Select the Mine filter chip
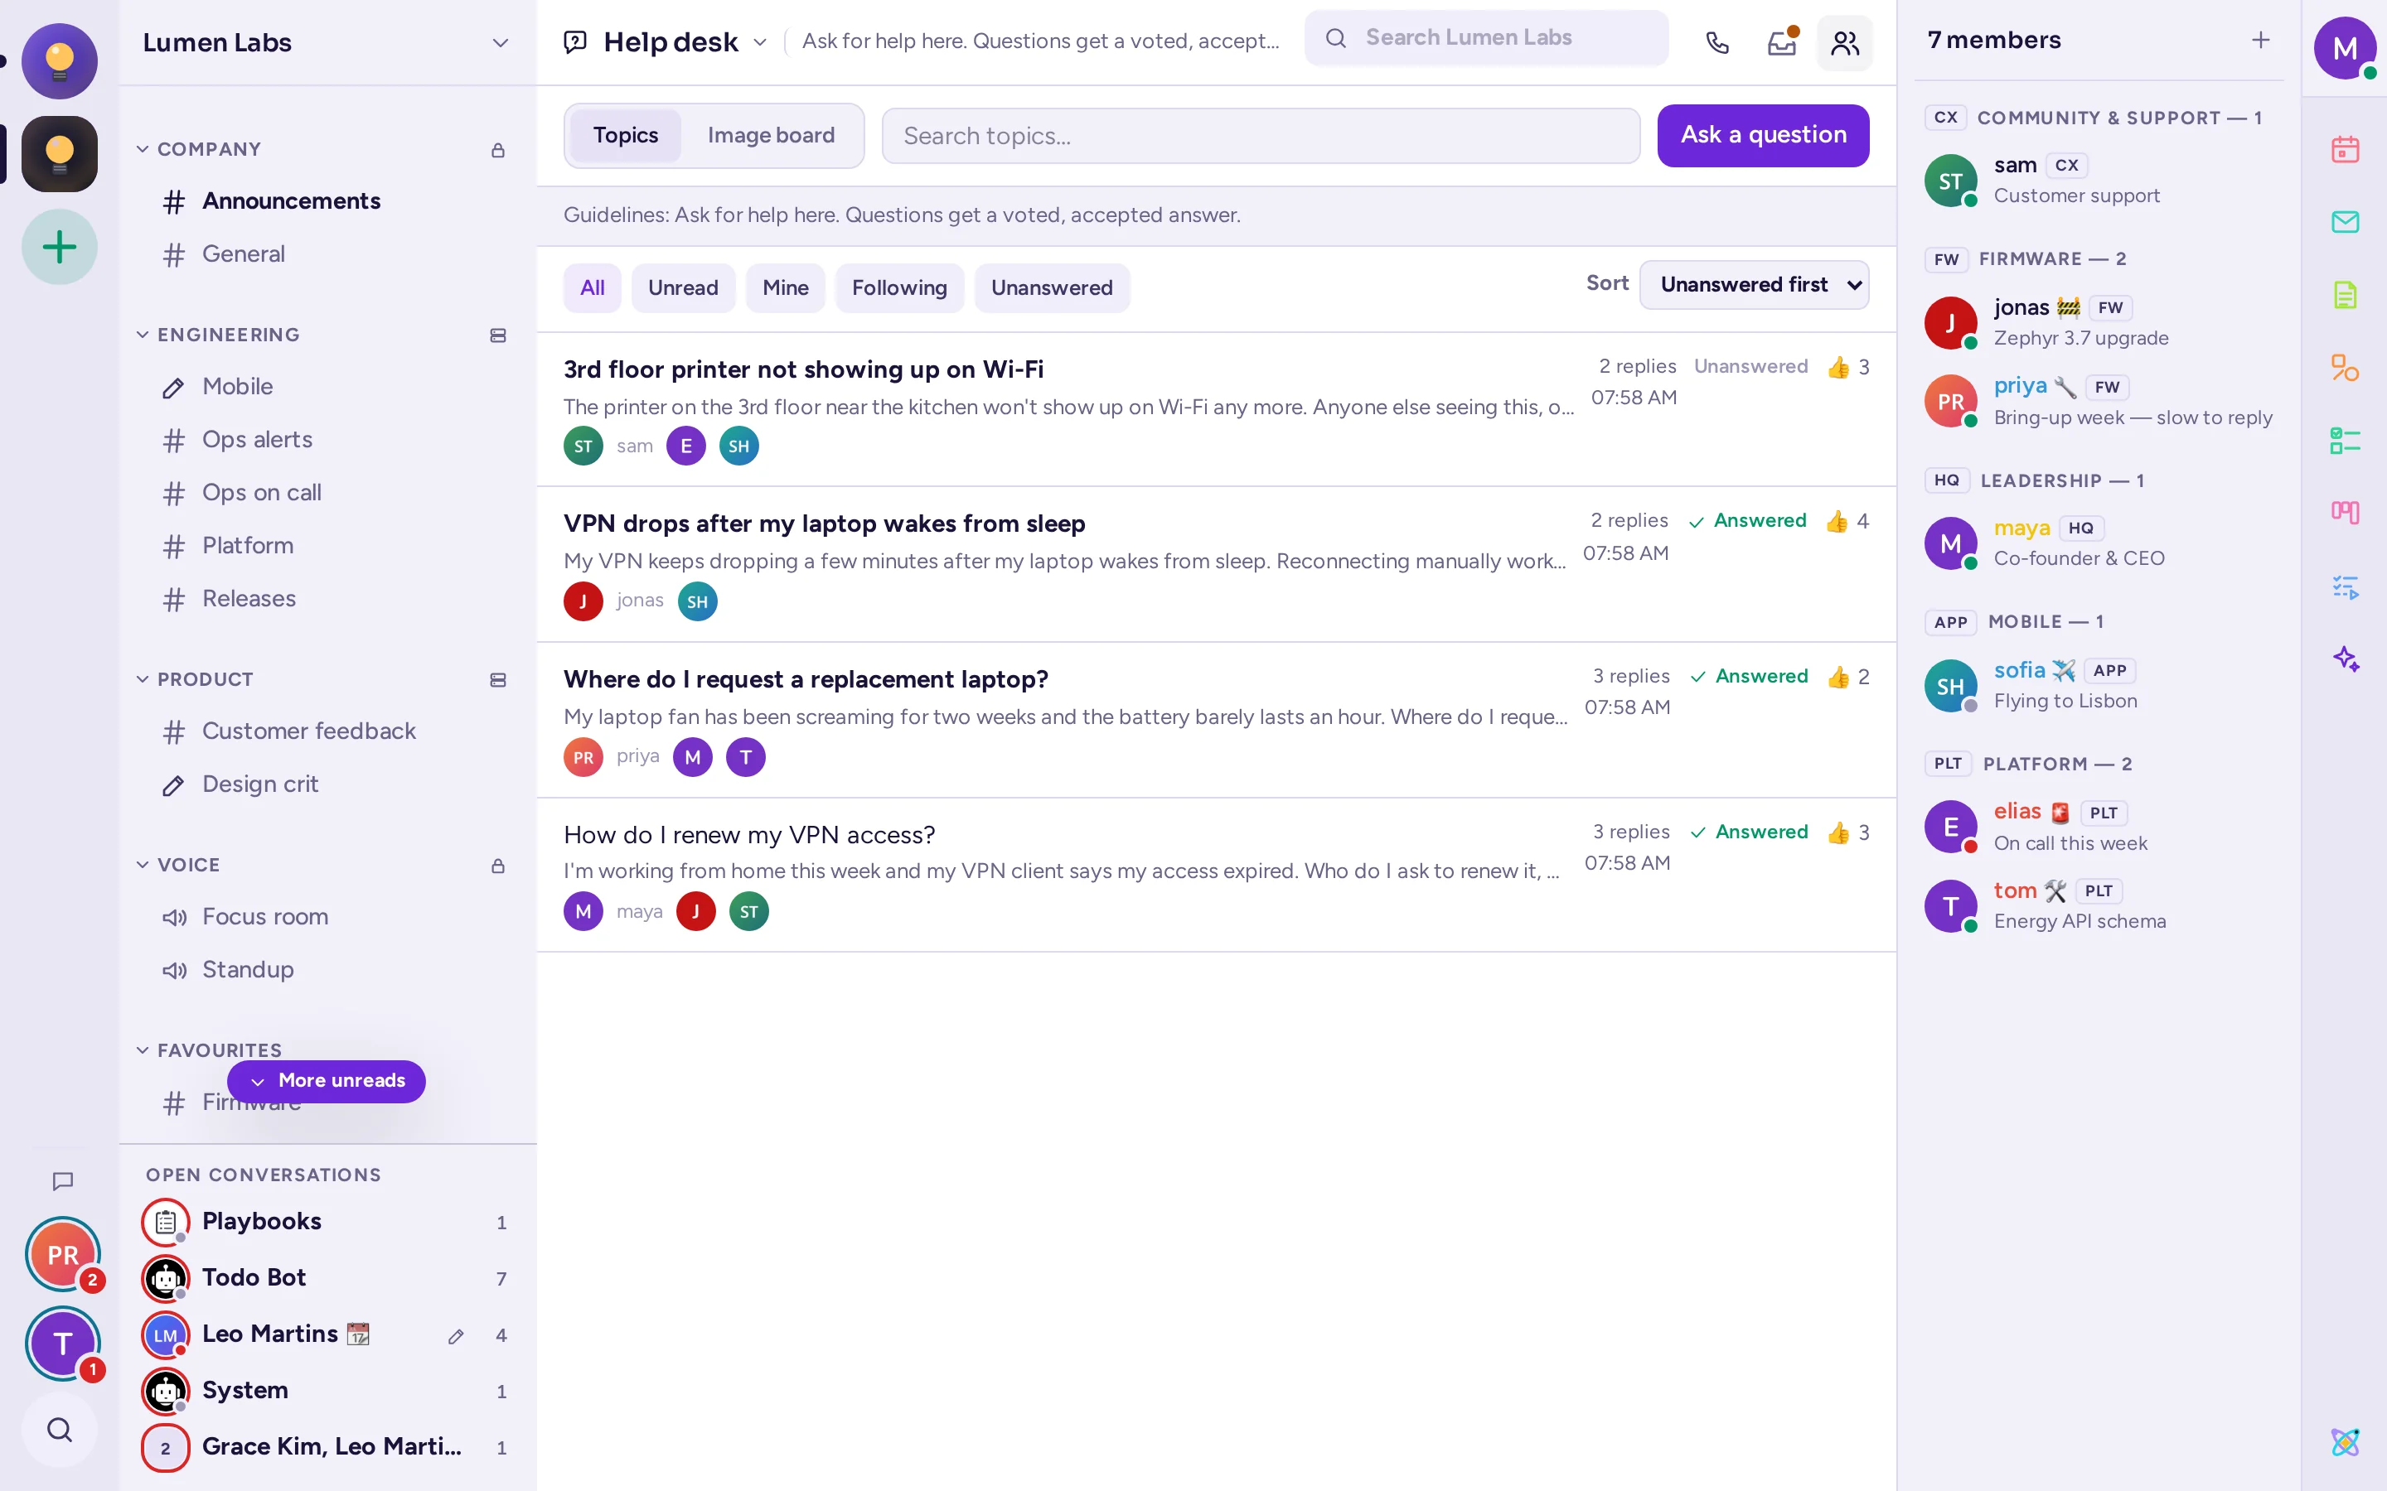The height and width of the screenshot is (1491, 2387). coord(785,288)
